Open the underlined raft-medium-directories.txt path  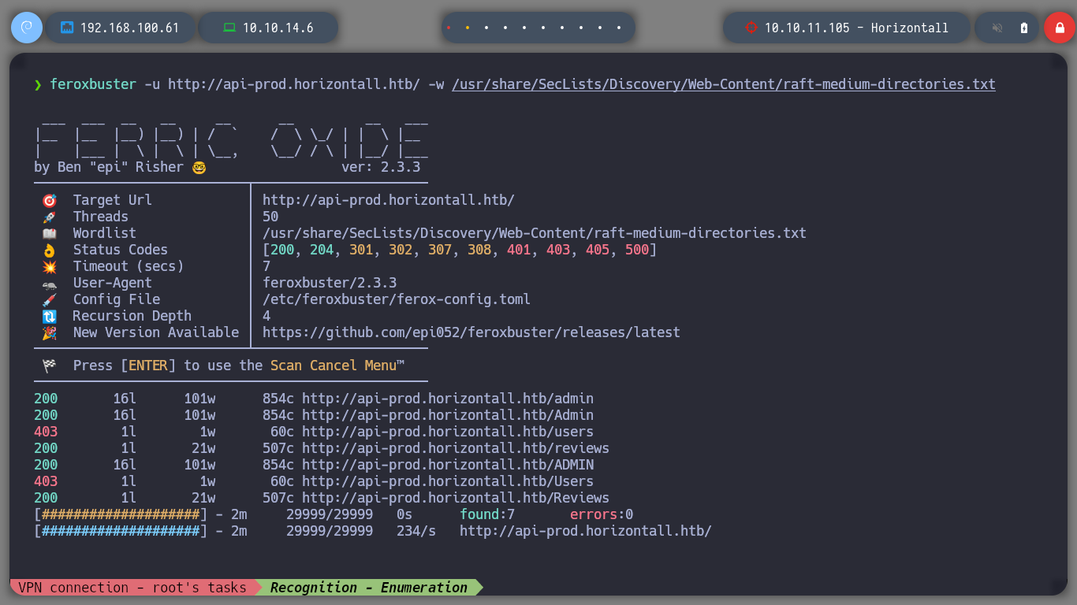click(724, 84)
